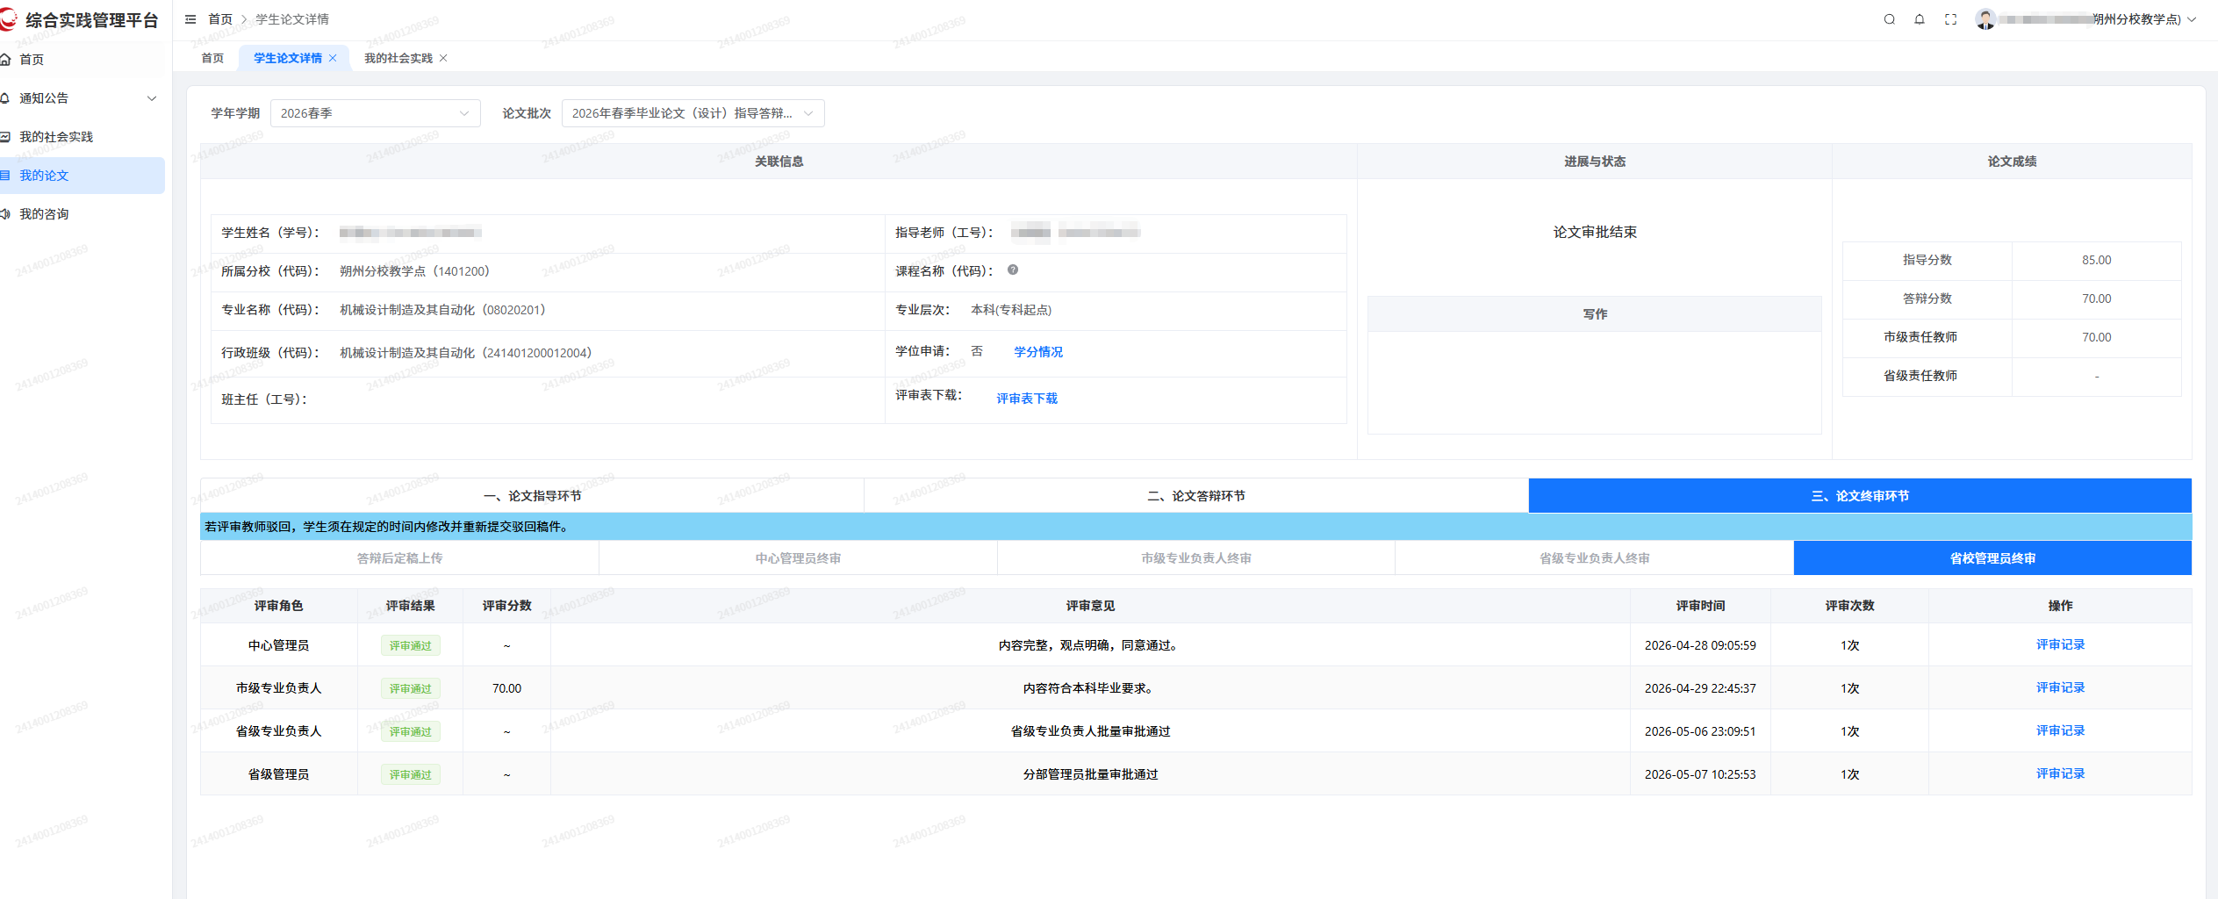
Task: Open 评审记录 for 中心管理员 row
Action: [x=2060, y=644]
